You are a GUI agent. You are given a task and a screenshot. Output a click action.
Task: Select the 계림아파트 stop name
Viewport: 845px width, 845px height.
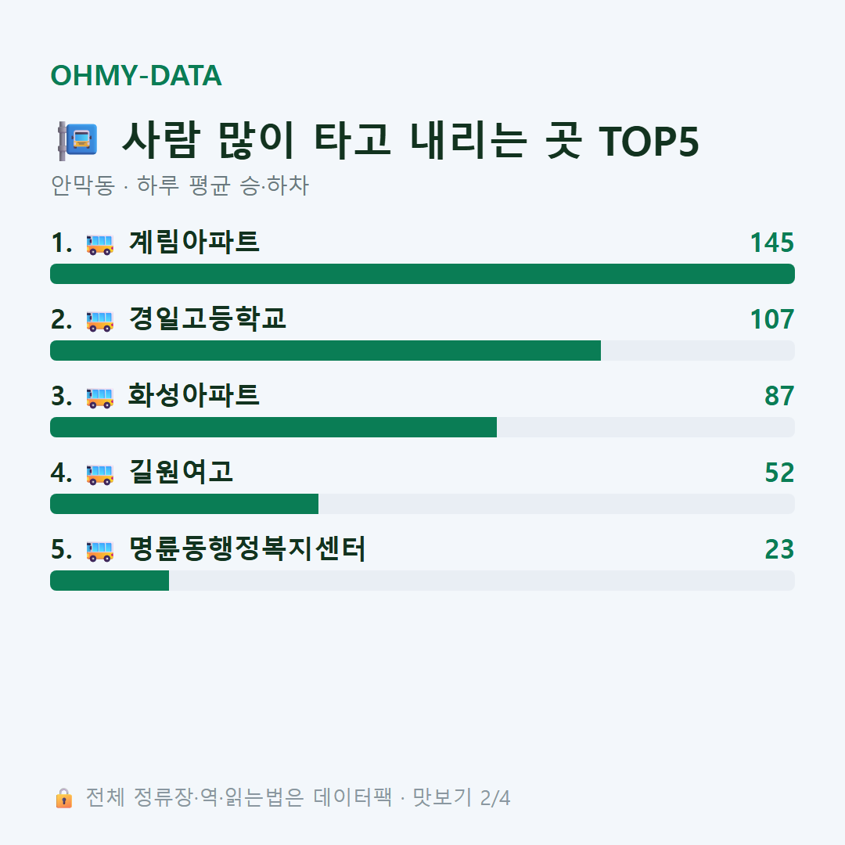coord(194,242)
